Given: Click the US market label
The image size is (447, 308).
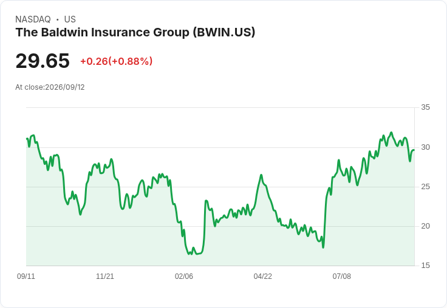Looking at the screenshot, I should pos(70,19).
